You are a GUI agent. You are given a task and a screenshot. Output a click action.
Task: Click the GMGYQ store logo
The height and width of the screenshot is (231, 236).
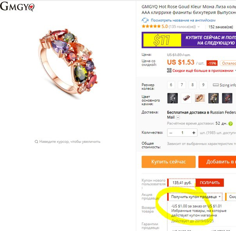(17, 6)
